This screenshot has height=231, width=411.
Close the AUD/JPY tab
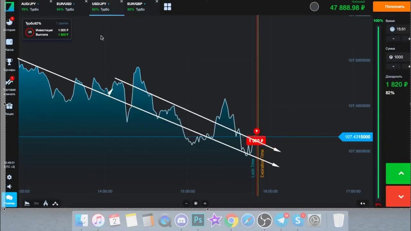click(x=51, y=1)
